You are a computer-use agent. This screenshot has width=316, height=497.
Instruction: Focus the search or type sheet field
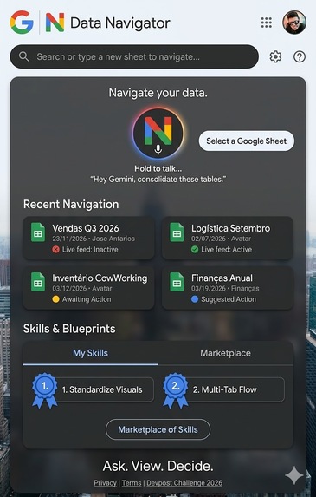pos(134,56)
